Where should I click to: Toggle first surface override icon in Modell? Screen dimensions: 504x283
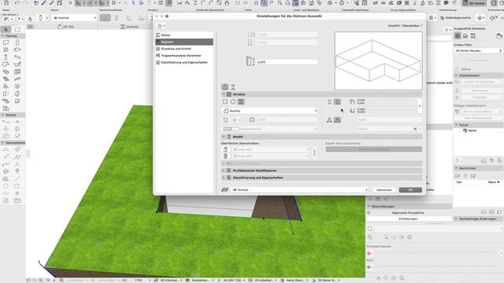point(226,149)
